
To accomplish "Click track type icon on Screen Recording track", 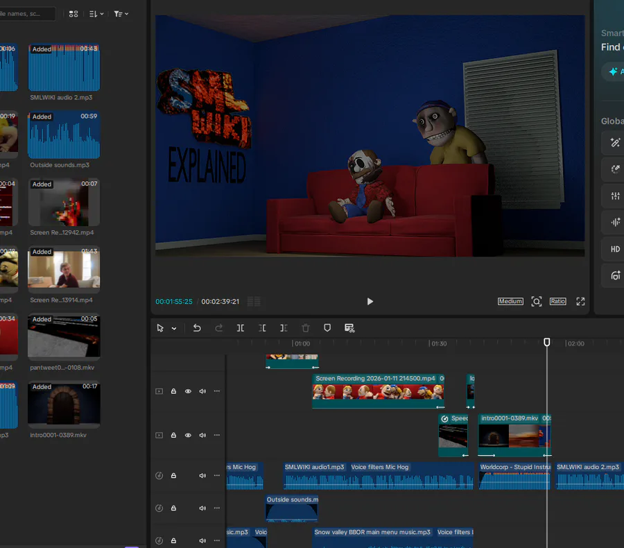I will coord(159,391).
